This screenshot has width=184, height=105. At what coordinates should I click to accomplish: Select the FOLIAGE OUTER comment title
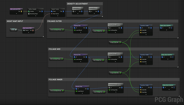54,21
